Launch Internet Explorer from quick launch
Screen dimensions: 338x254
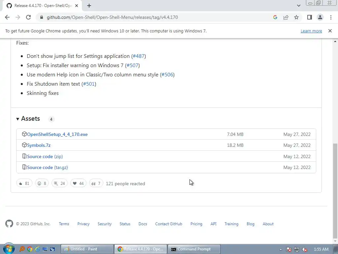point(37,249)
